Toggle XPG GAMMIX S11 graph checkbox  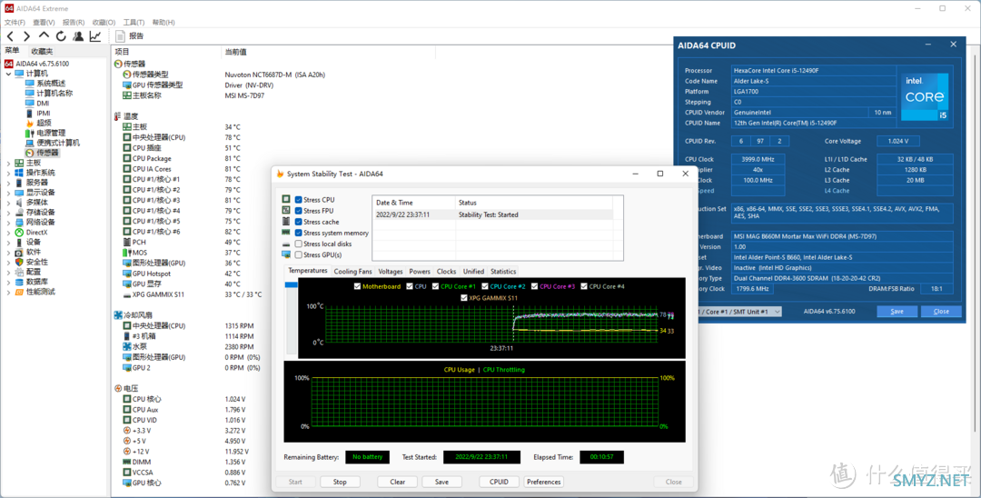pos(463,298)
